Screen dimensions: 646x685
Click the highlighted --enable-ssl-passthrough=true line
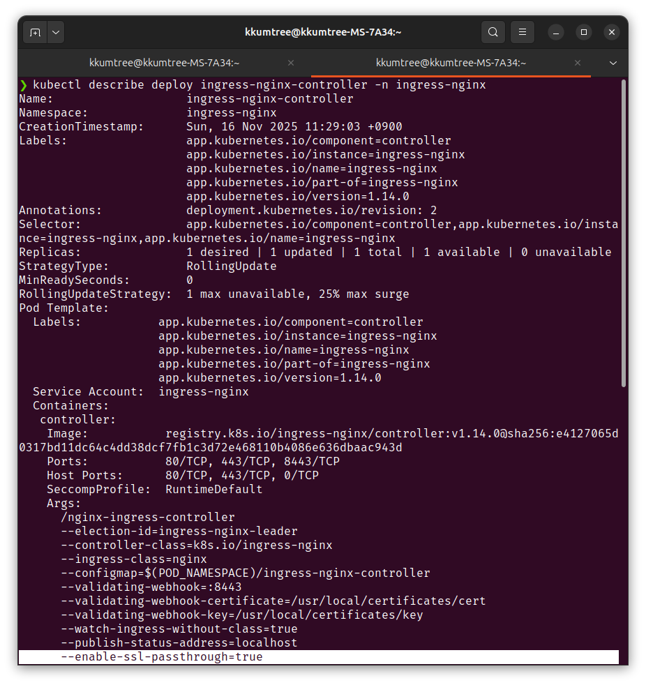coord(318,656)
